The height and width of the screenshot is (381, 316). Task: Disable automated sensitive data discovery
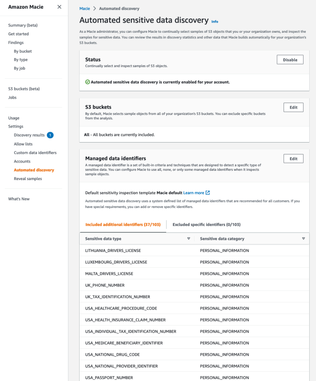coord(290,60)
